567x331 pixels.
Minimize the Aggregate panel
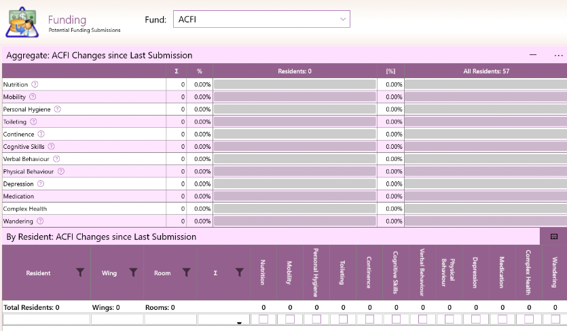(533, 55)
